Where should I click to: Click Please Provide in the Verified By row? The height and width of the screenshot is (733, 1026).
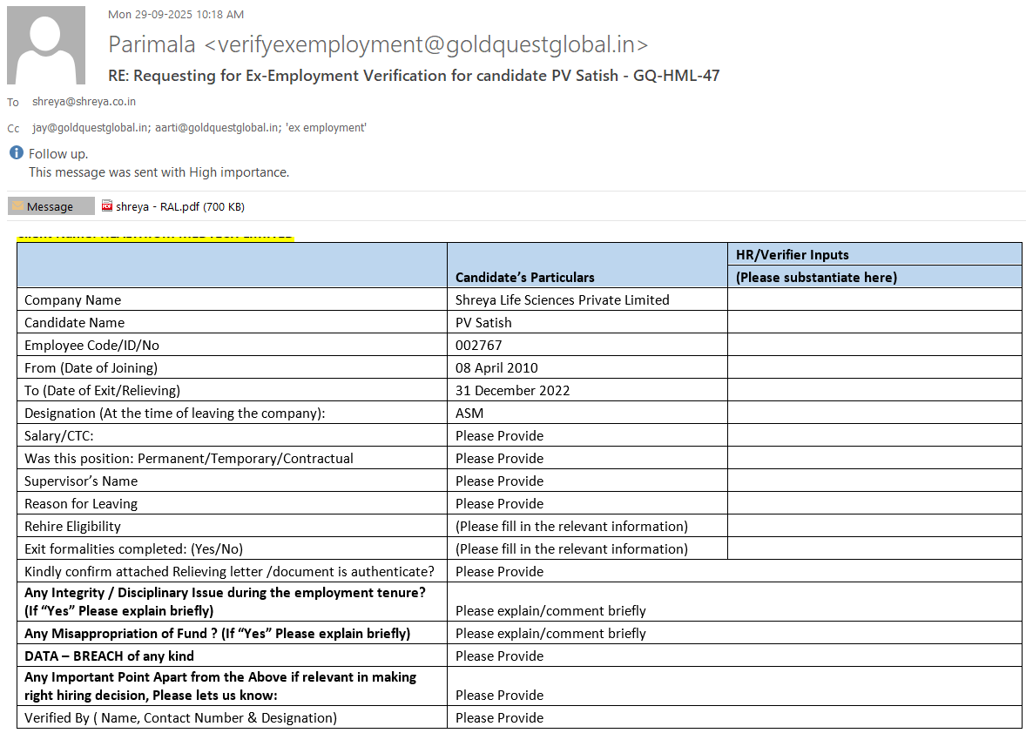pos(499,717)
